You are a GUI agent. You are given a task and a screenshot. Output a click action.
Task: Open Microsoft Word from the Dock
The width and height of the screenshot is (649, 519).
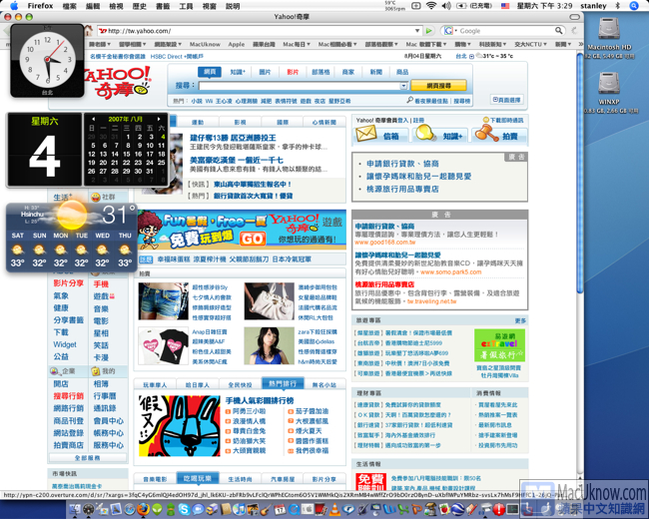[389, 509]
